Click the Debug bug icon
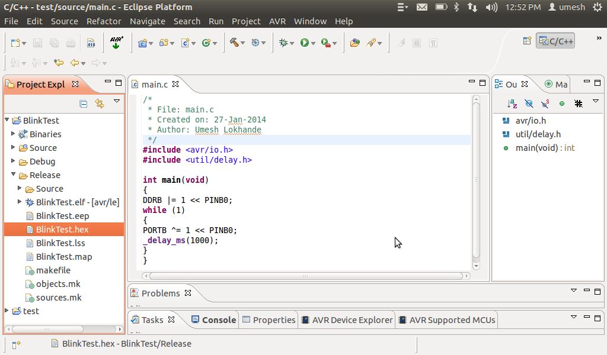This screenshot has width=607, height=355. click(283, 43)
